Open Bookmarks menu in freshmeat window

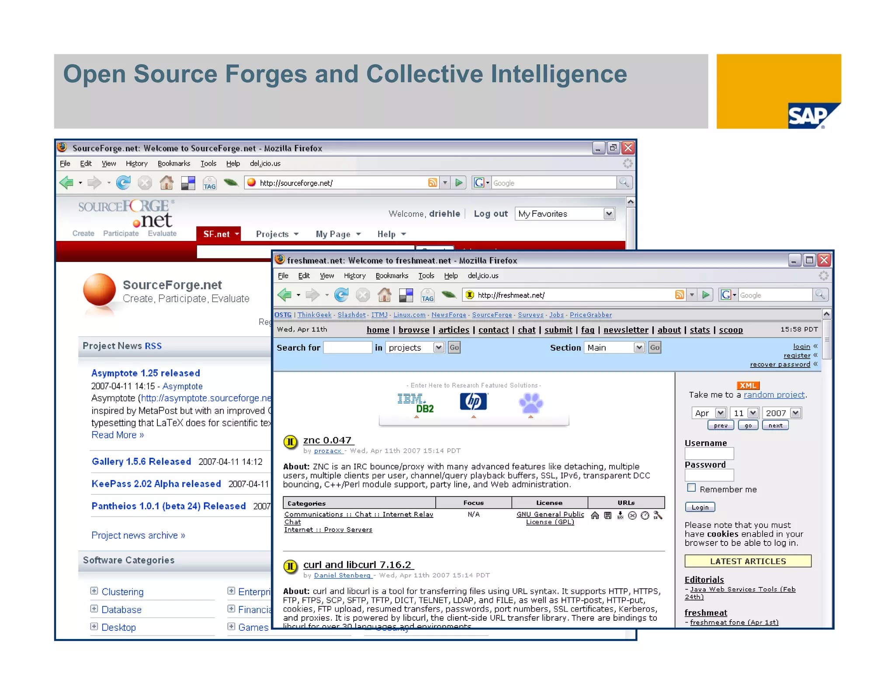[392, 276]
